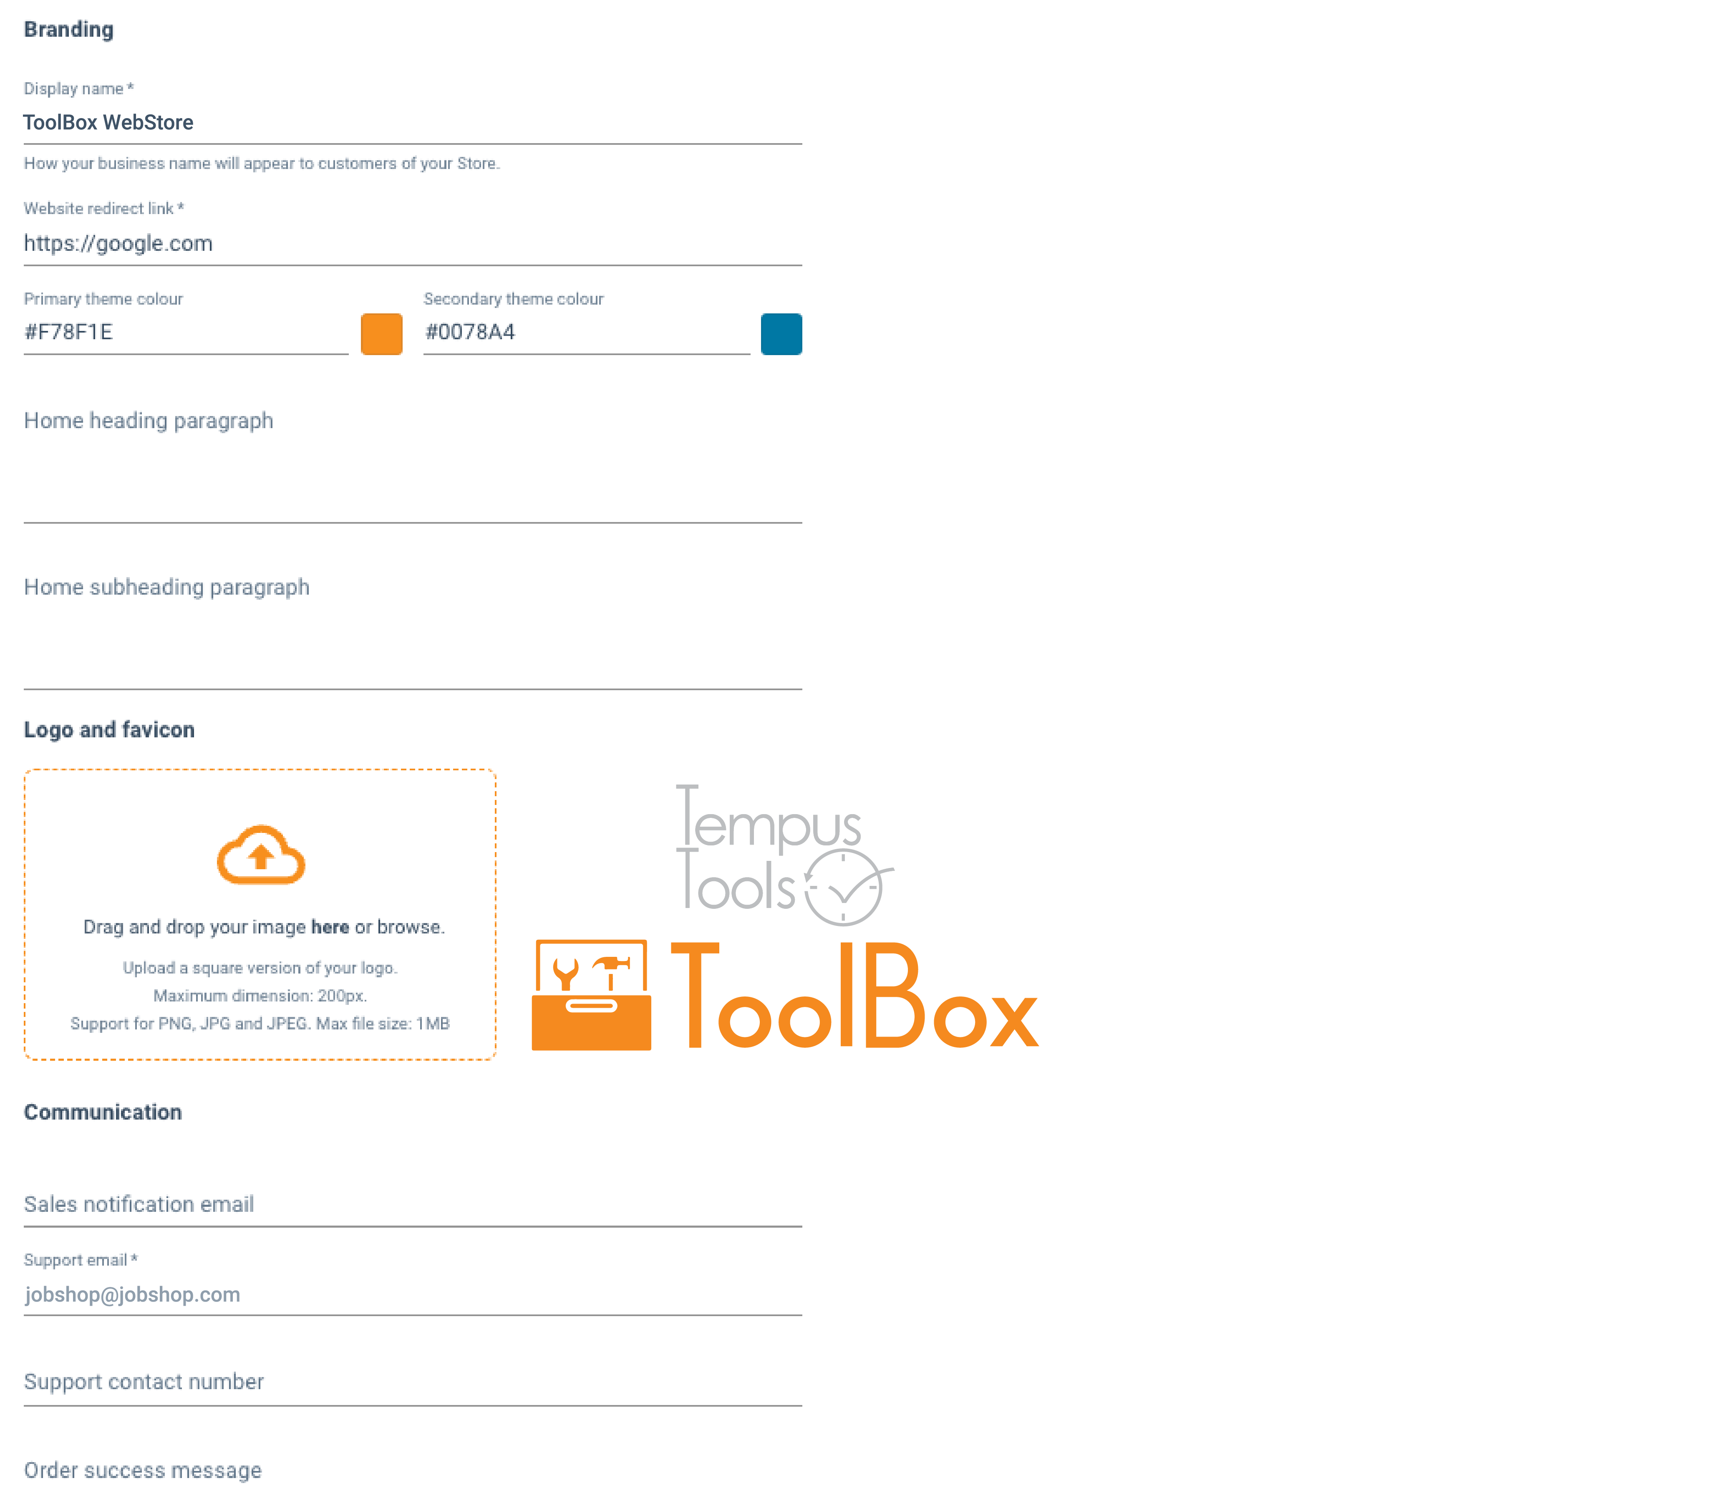Click the Tempus Tools clock icon

843,887
